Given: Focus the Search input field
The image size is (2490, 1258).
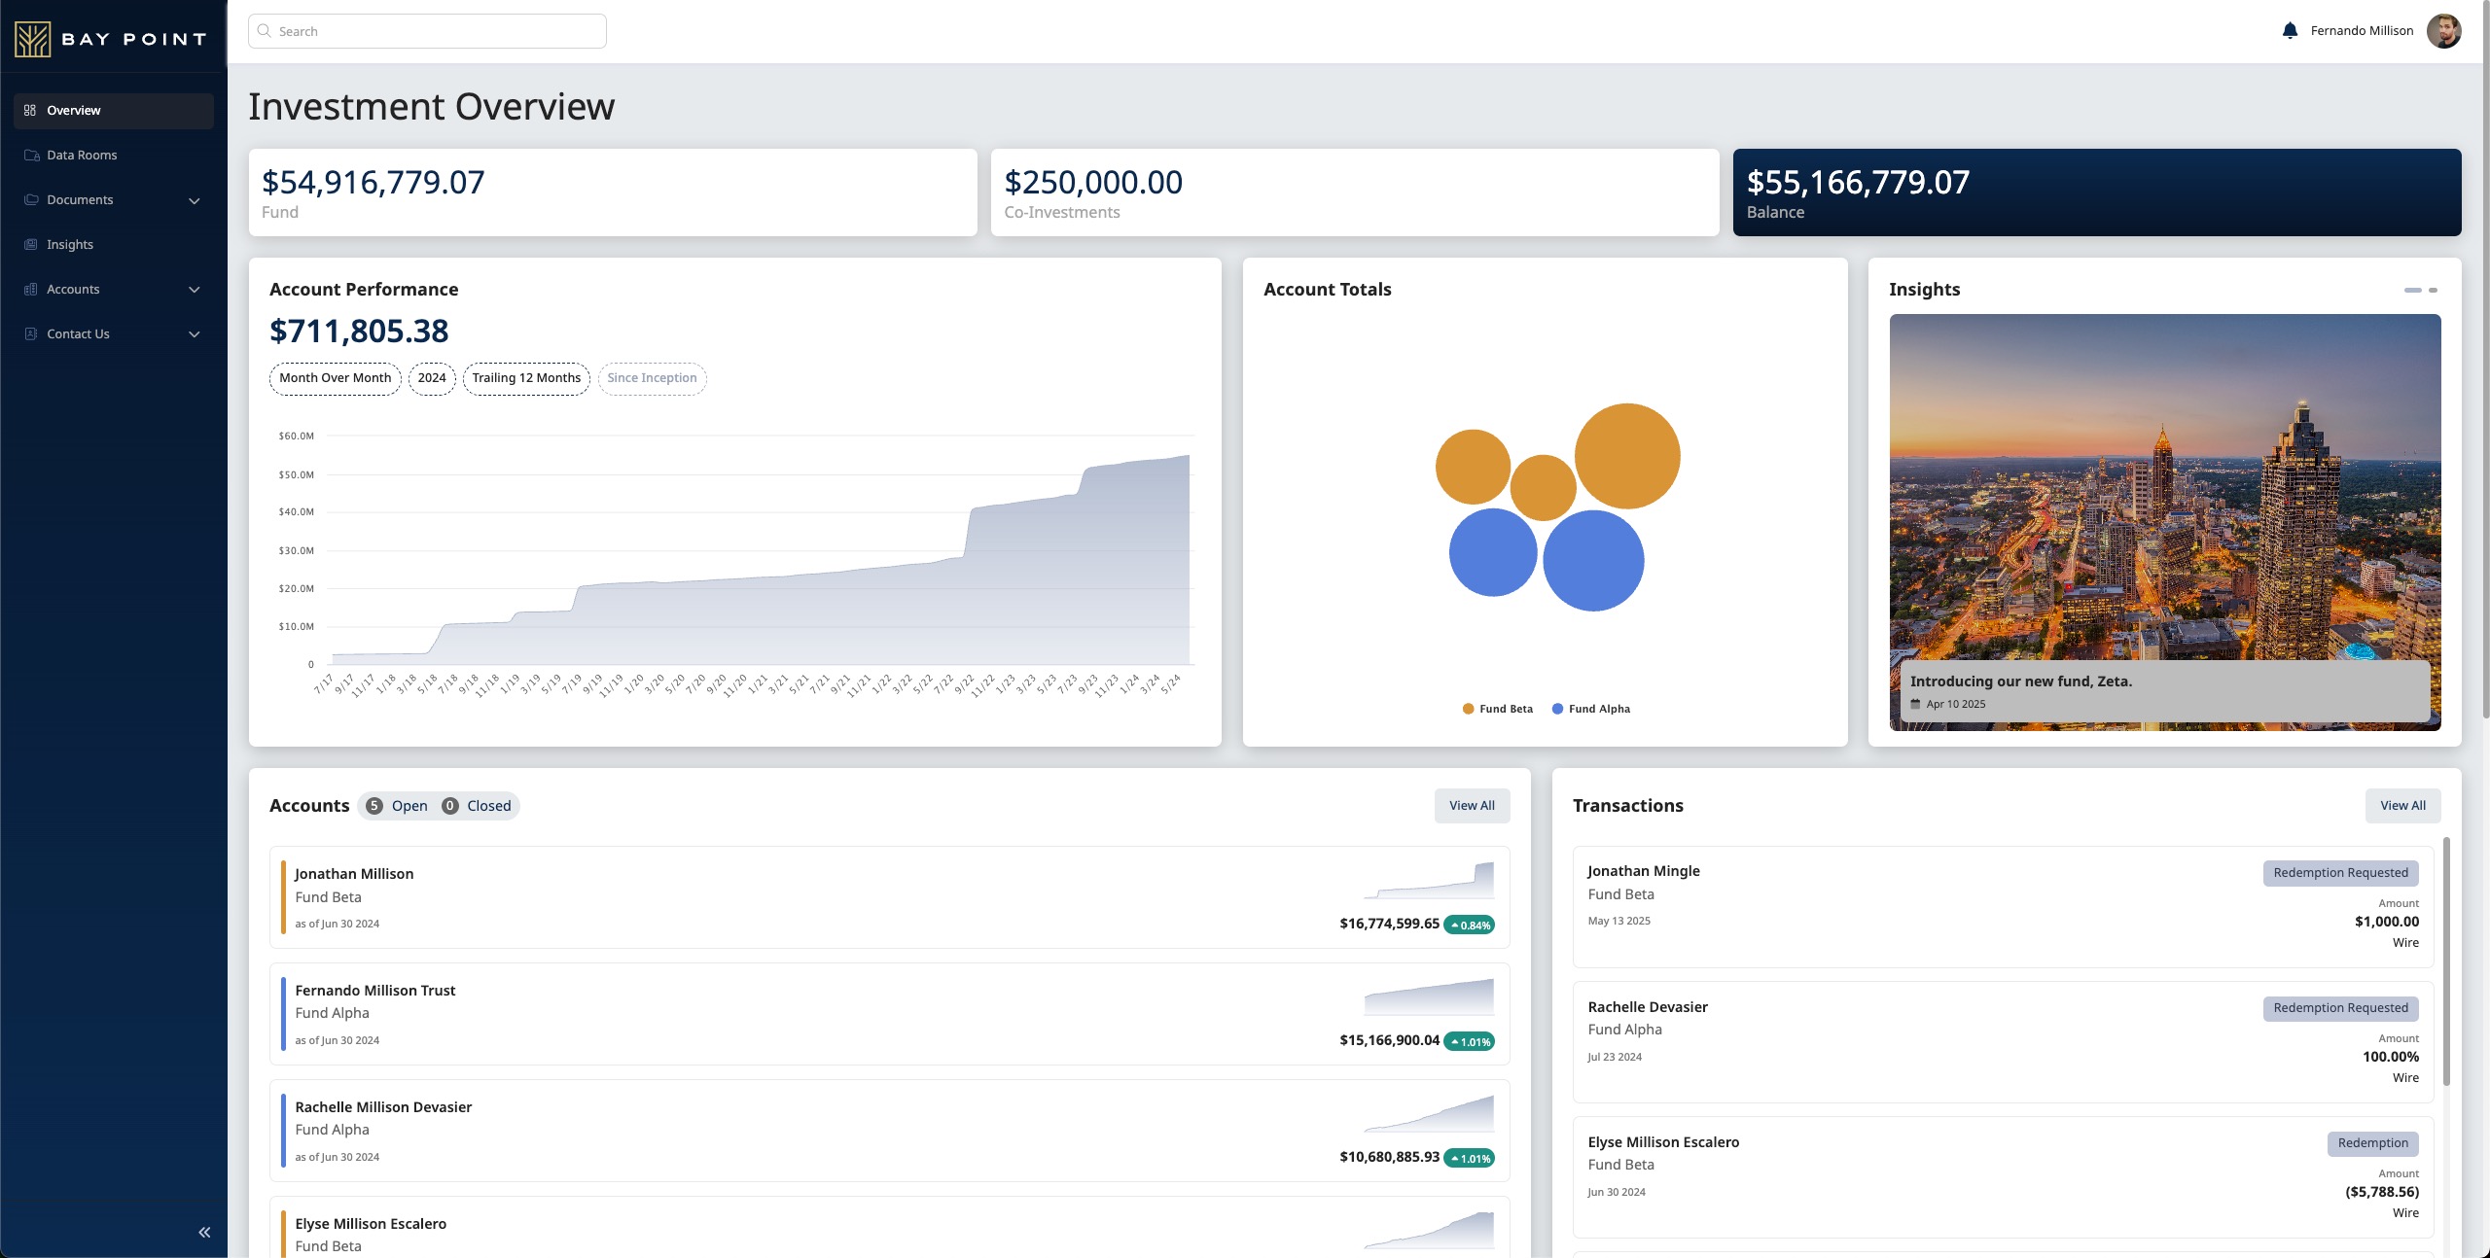Looking at the screenshot, I should (427, 31).
